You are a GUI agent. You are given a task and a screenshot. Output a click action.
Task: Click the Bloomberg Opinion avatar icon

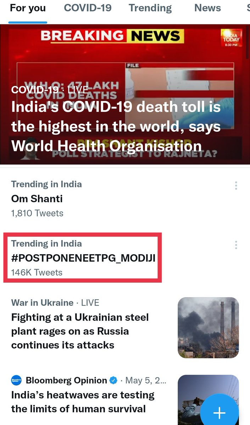[x=16, y=380]
